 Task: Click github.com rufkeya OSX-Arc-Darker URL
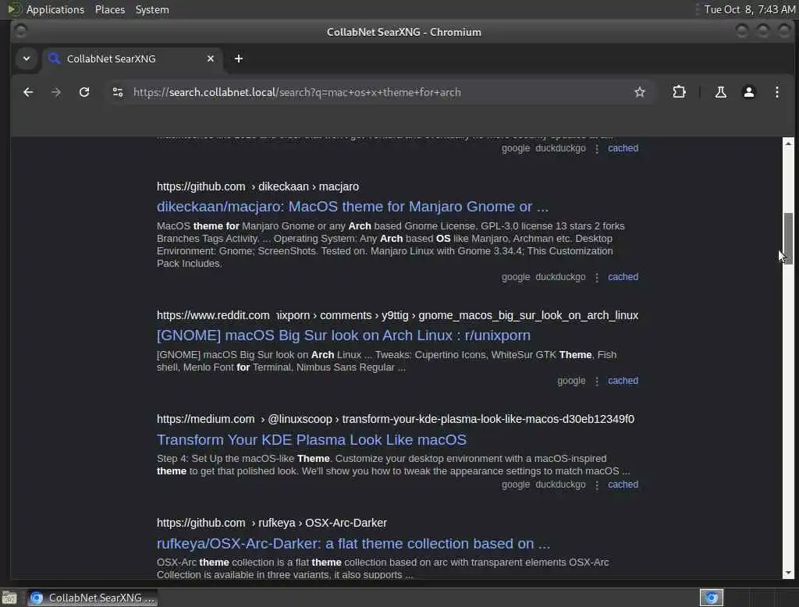coord(272,523)
